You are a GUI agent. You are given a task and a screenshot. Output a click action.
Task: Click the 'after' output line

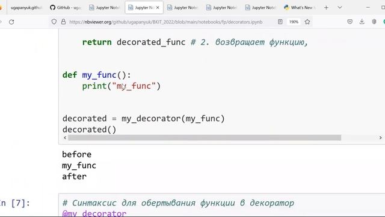click(74, 177)
